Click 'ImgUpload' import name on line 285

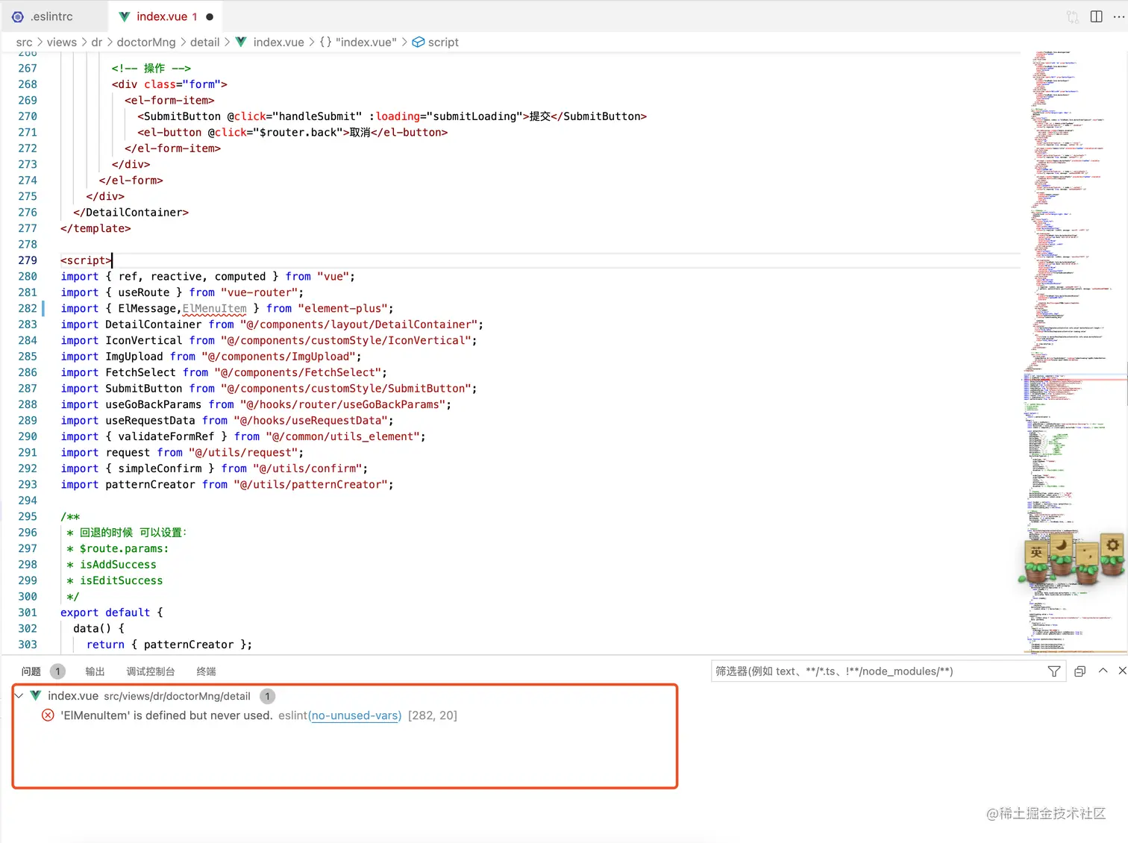coord(134,357)
